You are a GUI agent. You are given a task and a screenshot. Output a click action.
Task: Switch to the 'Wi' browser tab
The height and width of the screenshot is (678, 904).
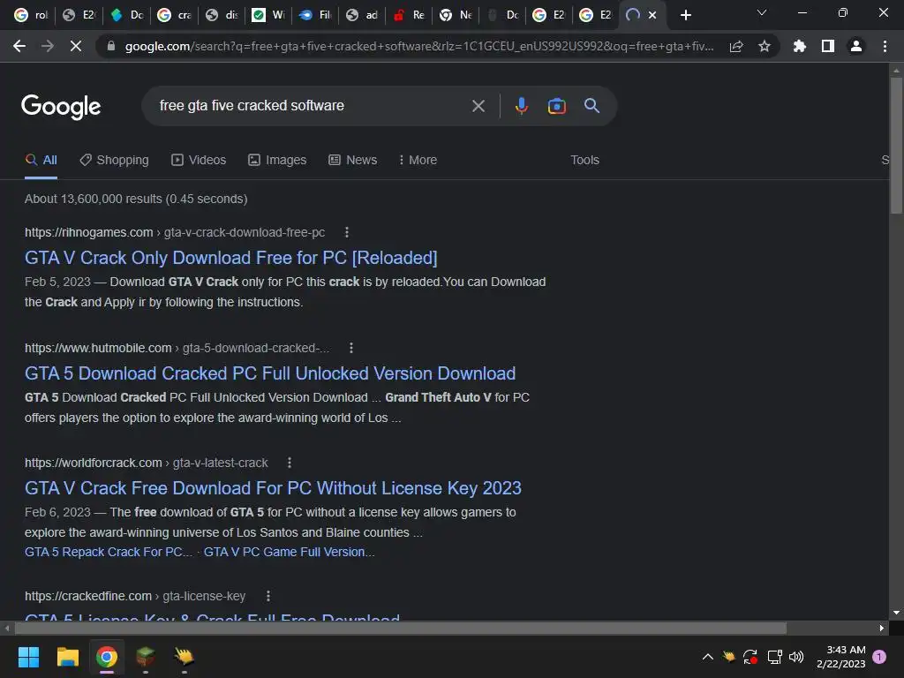268,15
